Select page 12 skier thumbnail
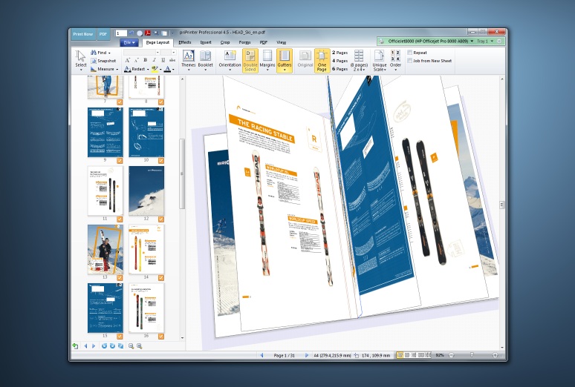Screen dimensions: 575x387 tap(146, 191)
